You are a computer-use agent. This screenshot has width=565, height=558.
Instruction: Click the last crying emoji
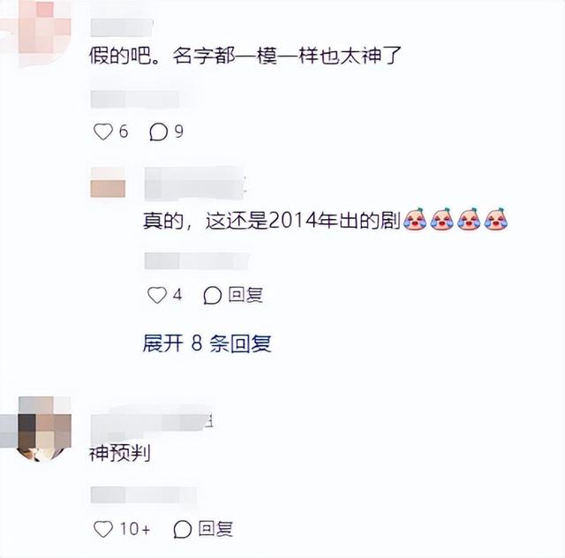click(496, 219)
